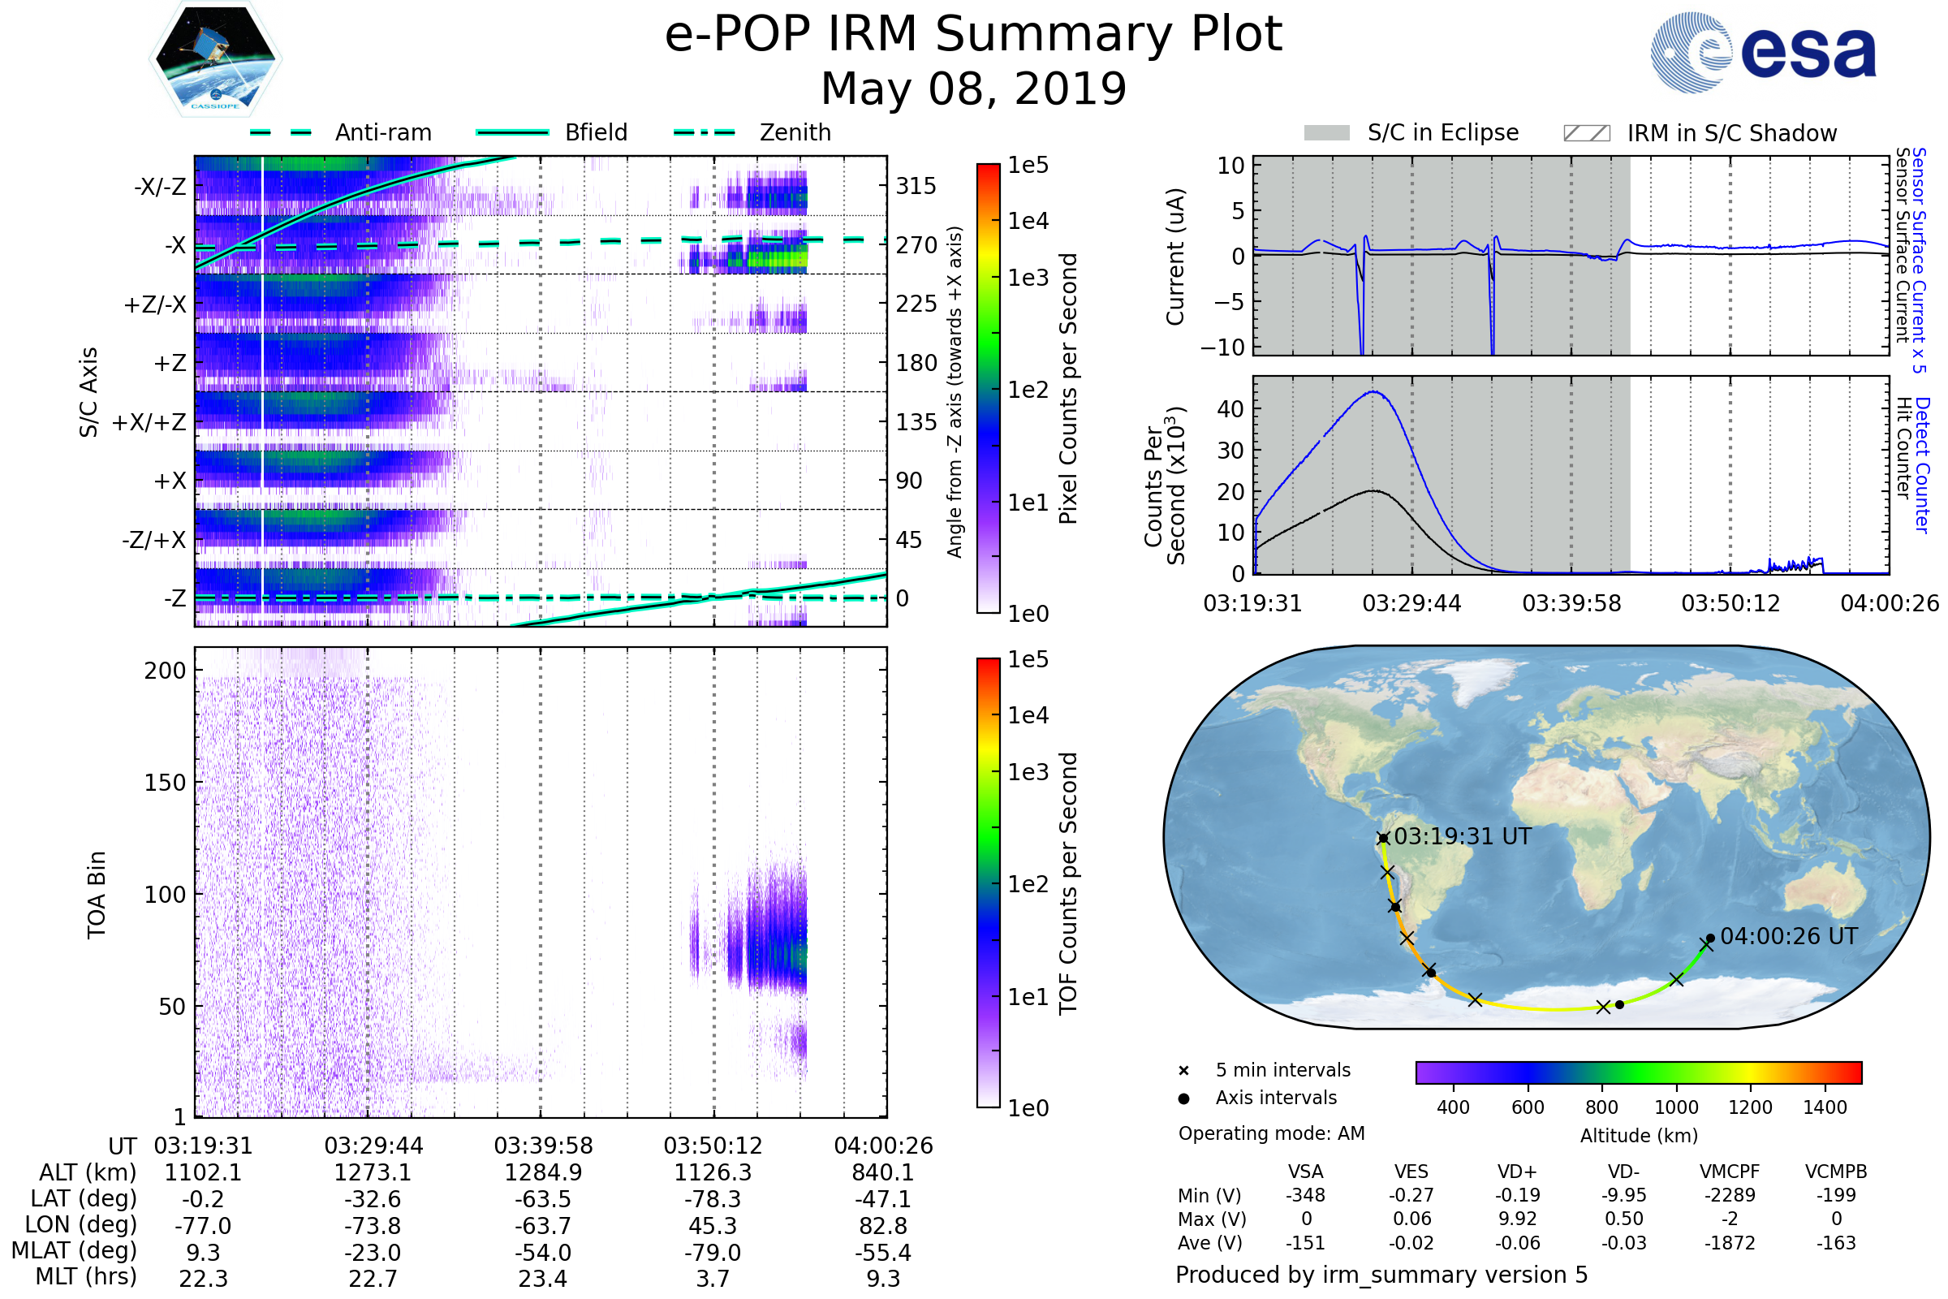Click the Bfield solid line legend marker
Screen dimensions: 1948x1299
coord(512,132)
